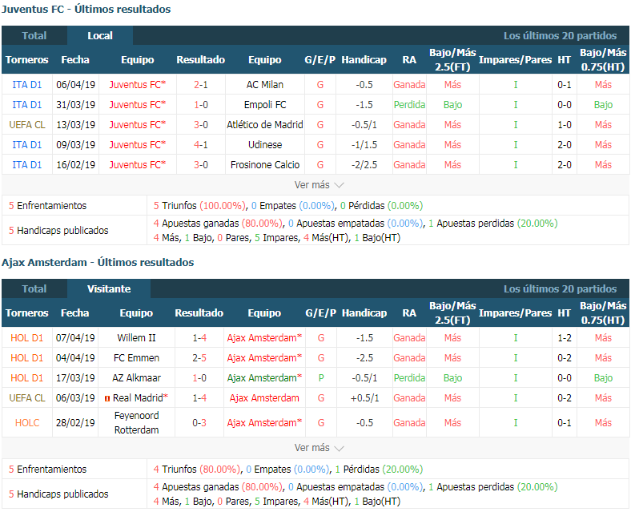Open UEFA CL tournament in Real Madrid row

(27, 397)
